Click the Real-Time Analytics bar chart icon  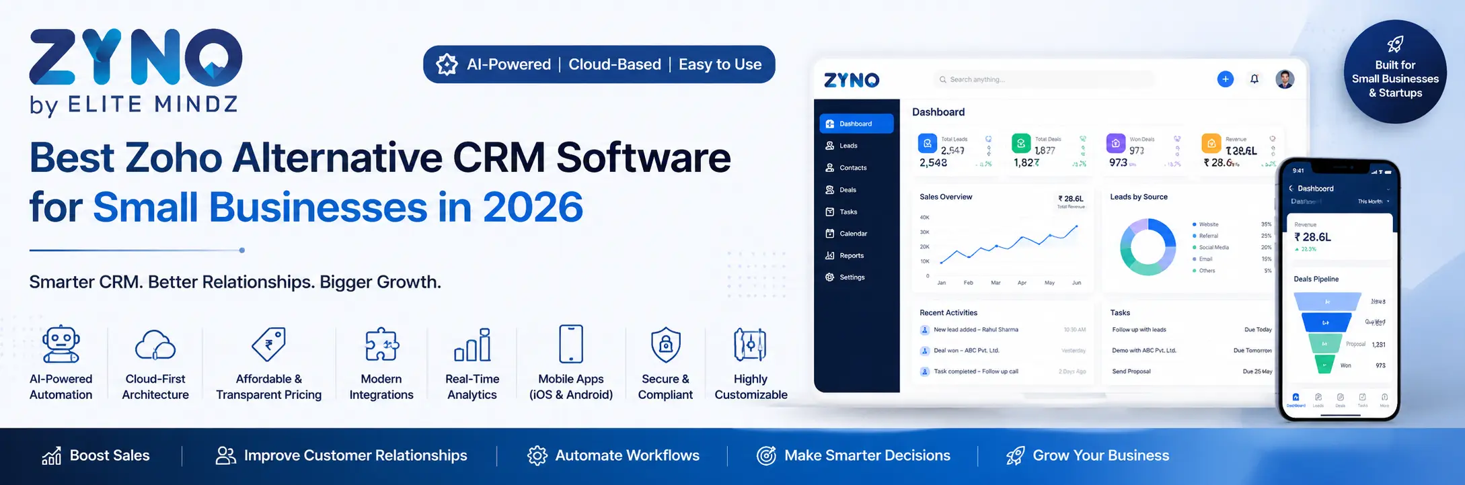tap(472, 345)
